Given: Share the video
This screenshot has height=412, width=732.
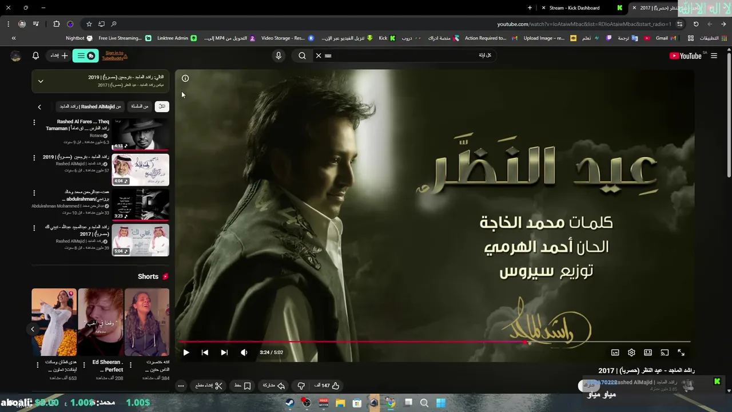Looking at the screenshot, I should point(274,386).
